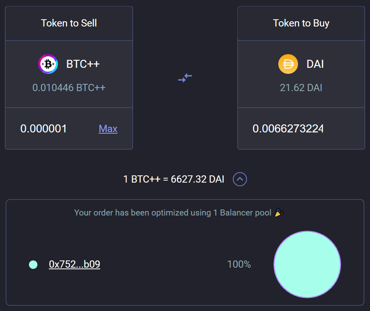The width and height of the screenshot is (370, 311).
Task: Click the DAI token logo icon
Action: (288, 64)
